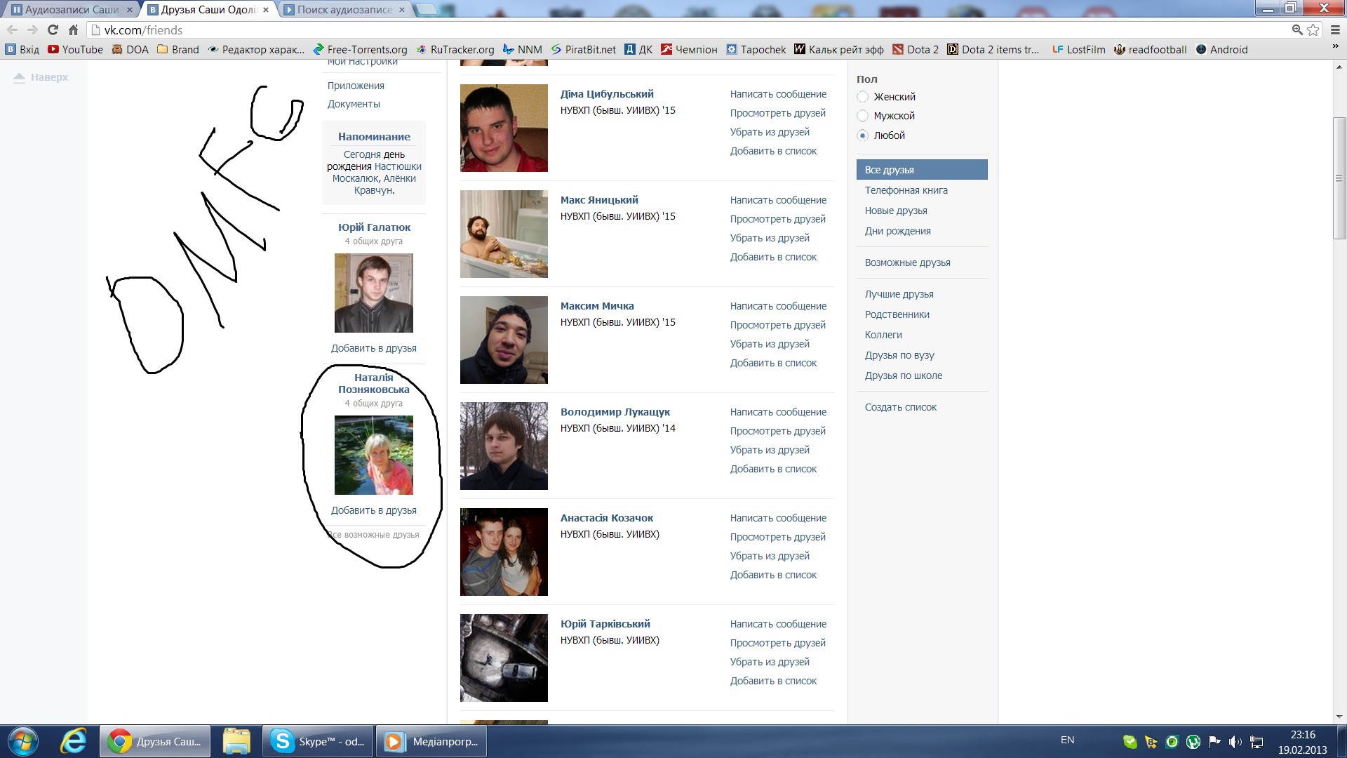
Task: Add Наталія Позняковська via Добавить в друзья
Action: 373,510
